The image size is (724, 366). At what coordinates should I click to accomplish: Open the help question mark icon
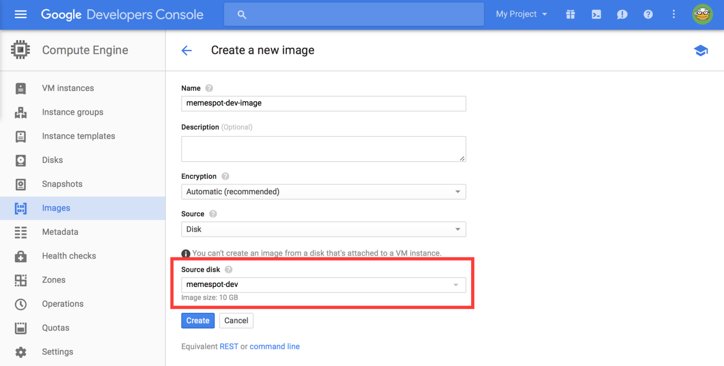648,14
